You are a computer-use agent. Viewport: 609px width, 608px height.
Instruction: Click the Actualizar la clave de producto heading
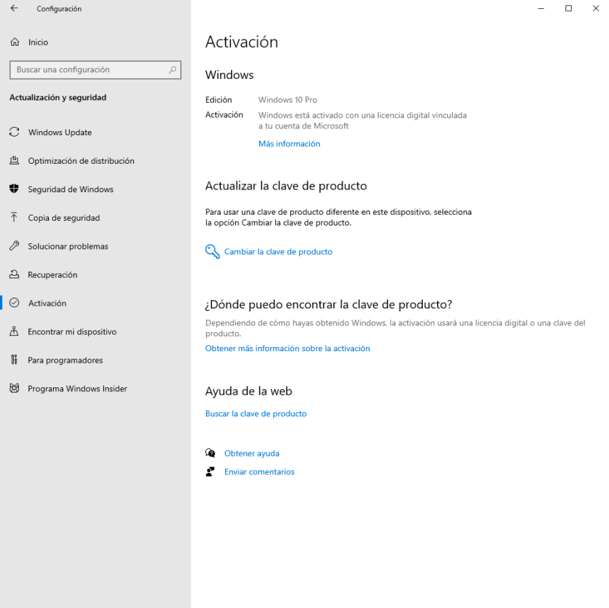(x=286, y=185)
